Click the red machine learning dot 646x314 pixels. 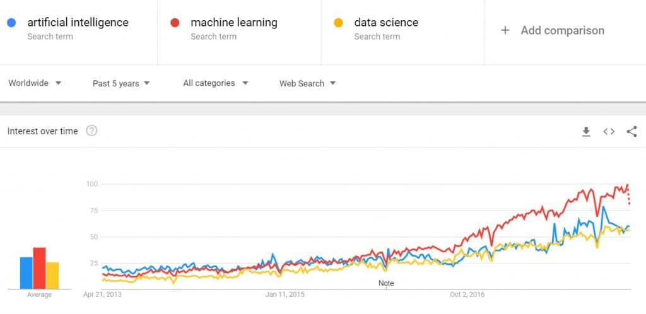pyautogui.click(x=175, y=23)
